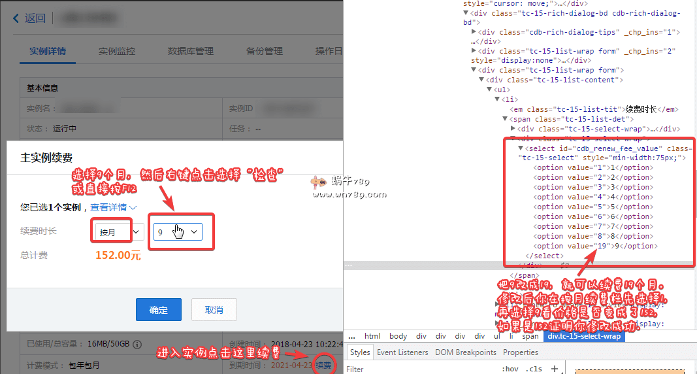Image resolution: width=697 pixels, height=374 pixels.
Task: Open the DOM Breakpoints devtools tab
Action: (466, 352)
